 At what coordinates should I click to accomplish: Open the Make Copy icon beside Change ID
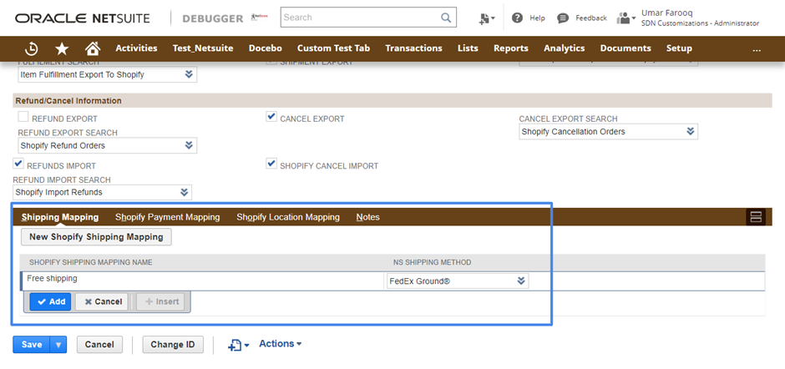238,345
